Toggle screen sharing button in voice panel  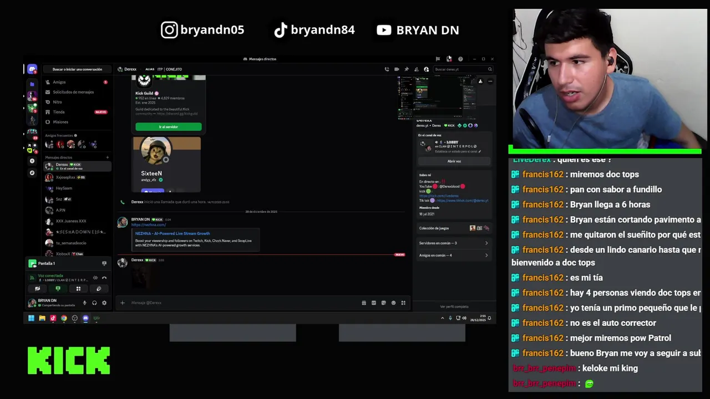(58, 289)
